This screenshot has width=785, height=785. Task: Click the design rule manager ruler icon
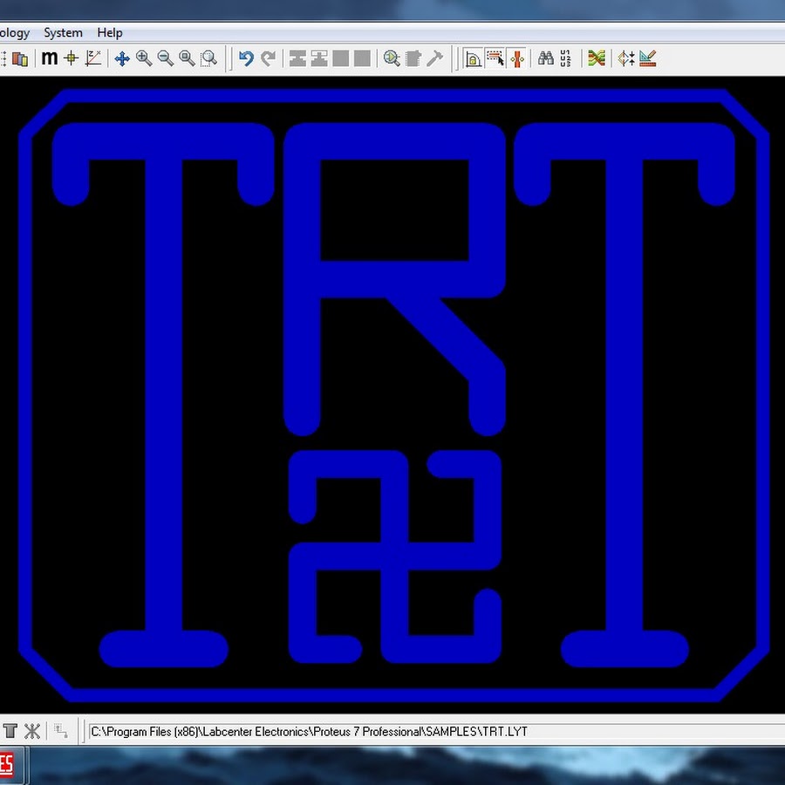pyautogui.click(x=647, y=58)
